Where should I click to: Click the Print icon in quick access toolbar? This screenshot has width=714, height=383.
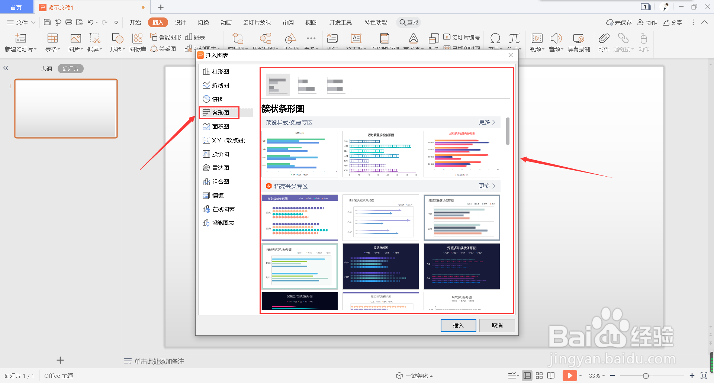(69, 22)
